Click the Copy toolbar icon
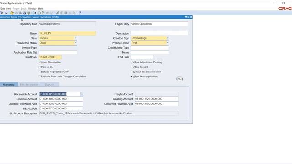The image size is (292, 164). (39, 13)
